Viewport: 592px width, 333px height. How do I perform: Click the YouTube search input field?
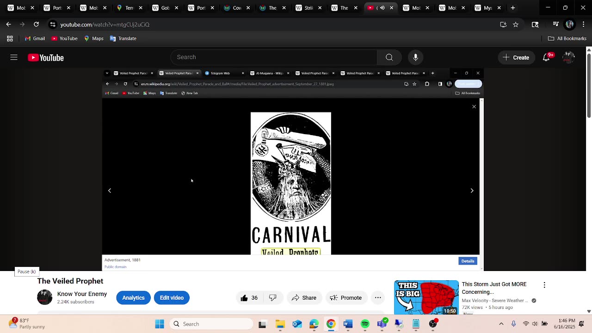[x=274, y=57]
